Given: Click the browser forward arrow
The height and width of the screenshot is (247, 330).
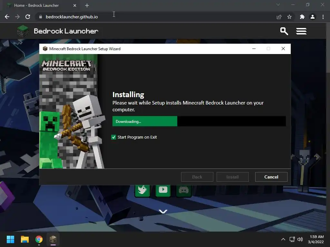Looking at the screenshot, I should pyautogui.click(x=17, y=17).
